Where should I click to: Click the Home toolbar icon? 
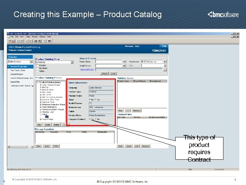coord(10,41)
